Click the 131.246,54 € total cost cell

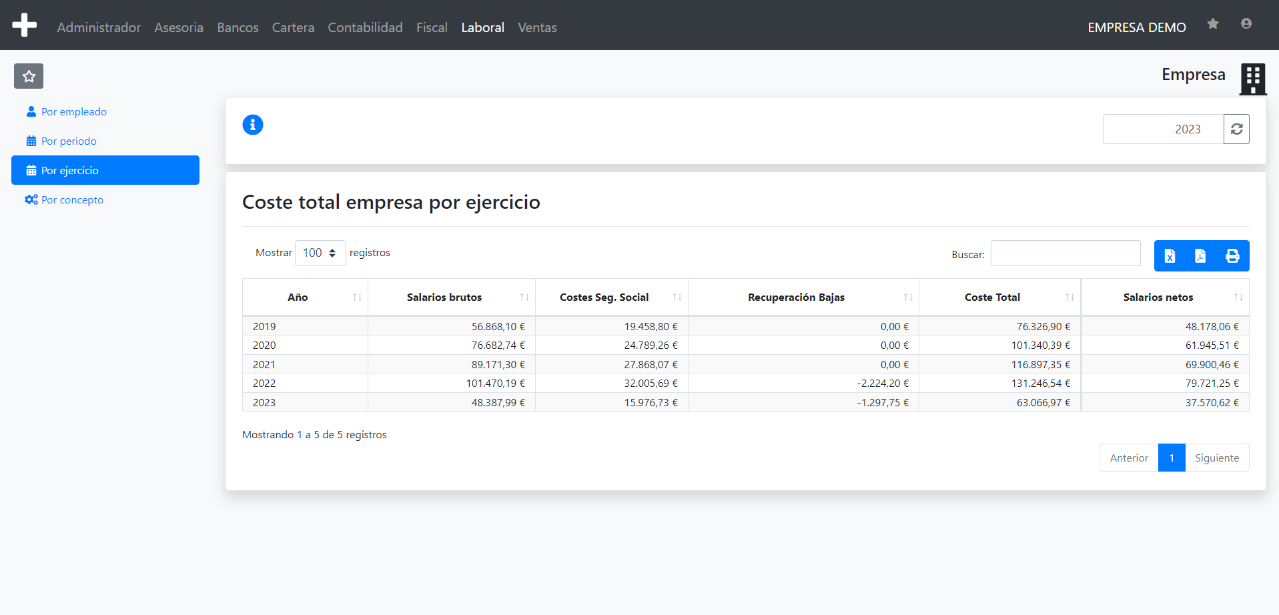point(1000,383)
